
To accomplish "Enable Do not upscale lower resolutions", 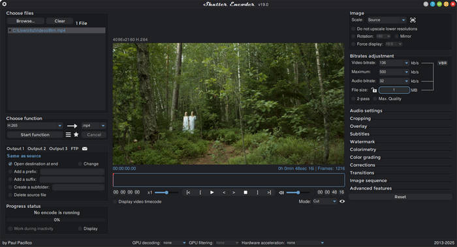I will pos(353,29).
